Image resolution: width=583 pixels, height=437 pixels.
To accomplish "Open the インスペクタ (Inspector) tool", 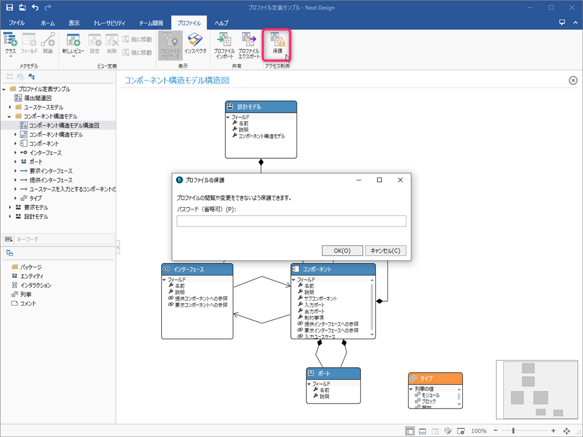I will (195, 43).
